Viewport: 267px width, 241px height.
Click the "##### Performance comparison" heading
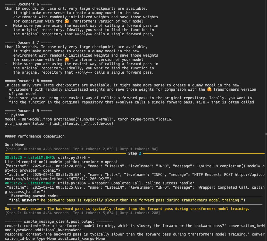point(35,136)
